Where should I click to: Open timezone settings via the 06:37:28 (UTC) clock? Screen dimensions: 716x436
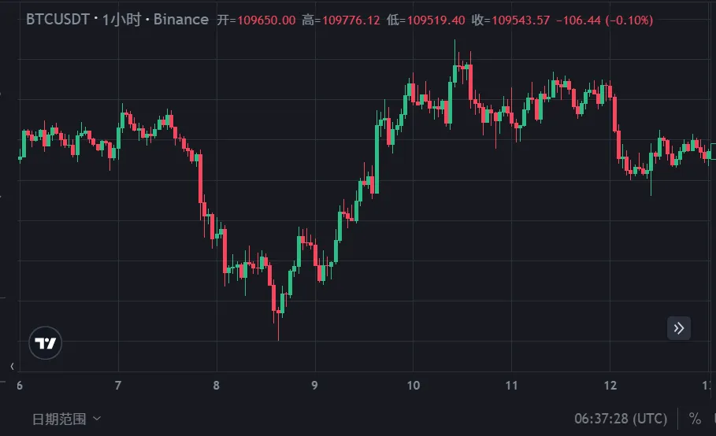click(621, 418)
